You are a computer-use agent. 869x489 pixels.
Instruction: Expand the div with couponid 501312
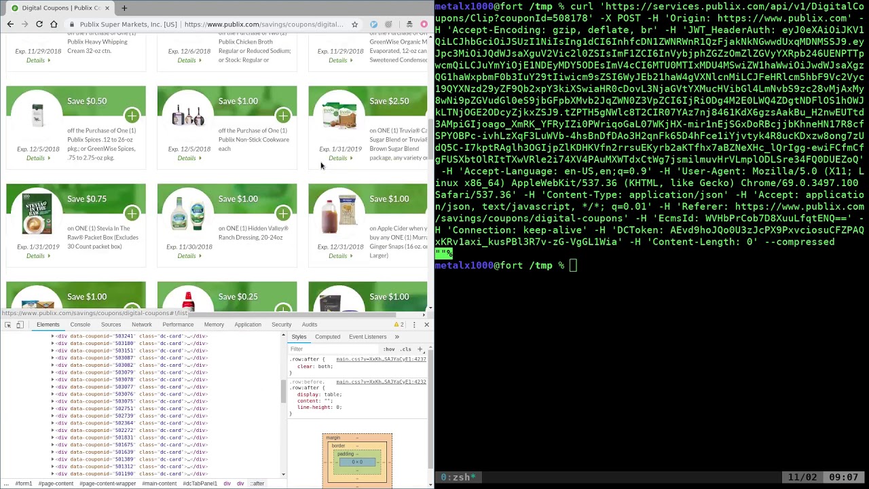pyautogui.click(x=53, y=466)
